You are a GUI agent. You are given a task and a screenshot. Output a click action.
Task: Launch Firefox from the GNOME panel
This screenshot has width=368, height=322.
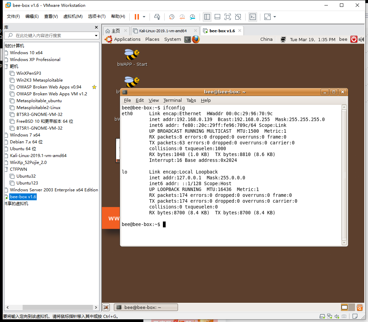196,39
